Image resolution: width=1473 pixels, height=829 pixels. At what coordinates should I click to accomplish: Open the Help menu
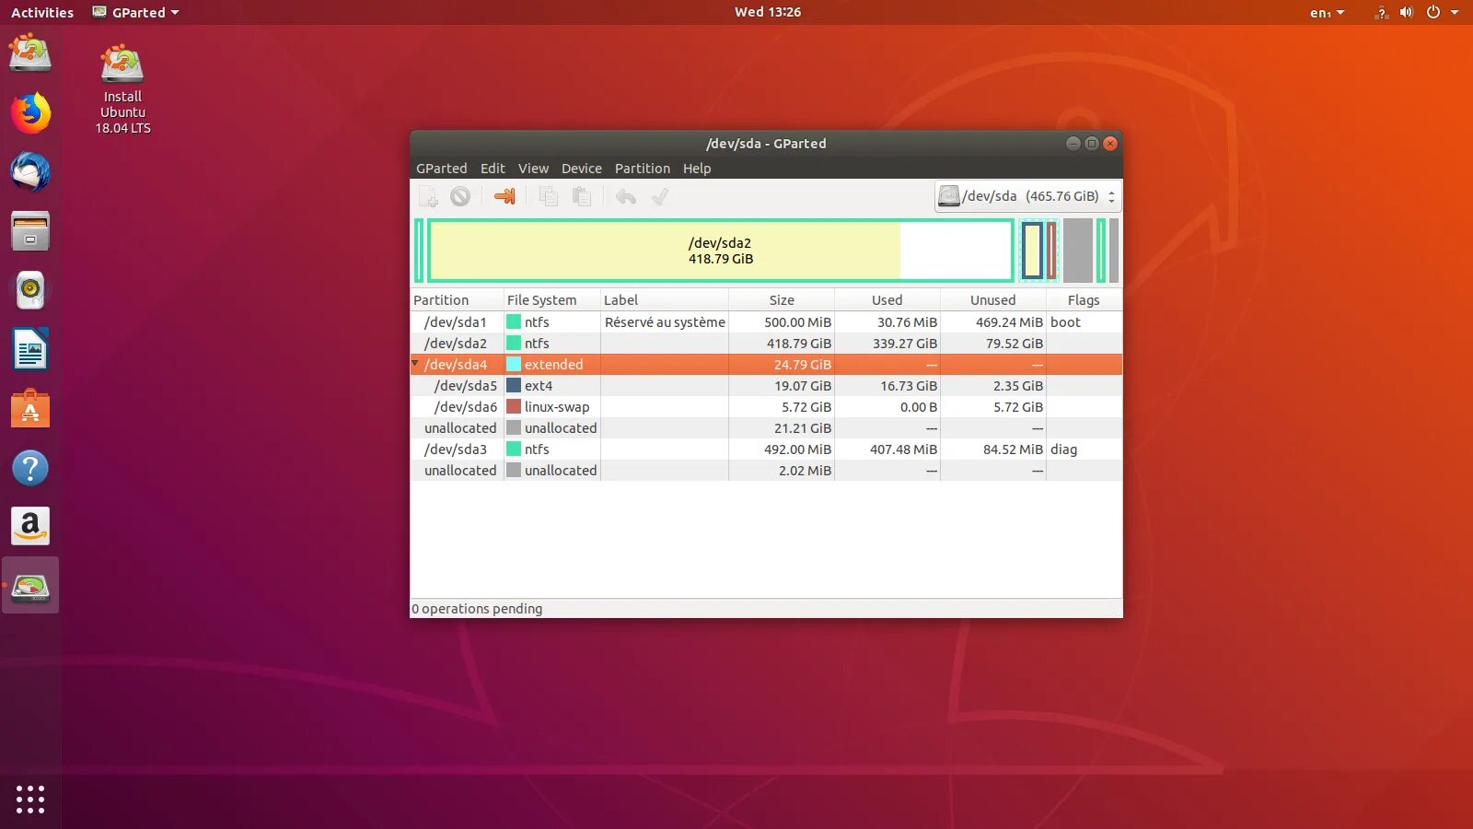pyautogui.click(x=697, y=169)
